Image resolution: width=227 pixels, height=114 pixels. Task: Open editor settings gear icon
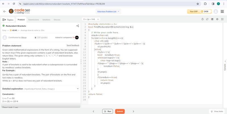[x=217, y=19]
